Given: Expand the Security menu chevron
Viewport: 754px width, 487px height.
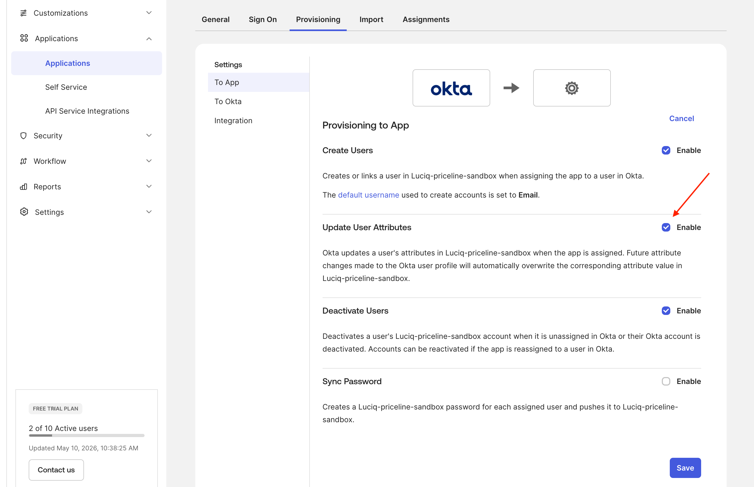Looking at the screenshot, I should (149, 135).
